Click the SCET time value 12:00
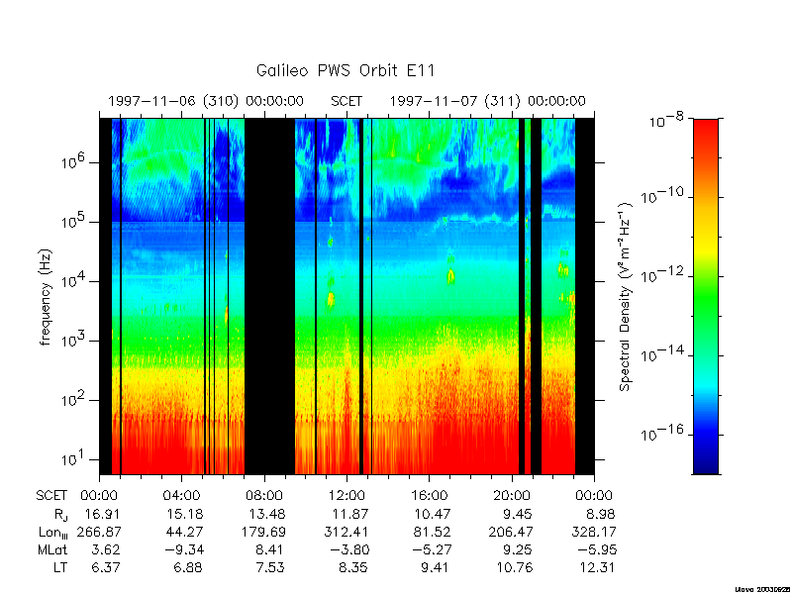 [x=346, y=496]
